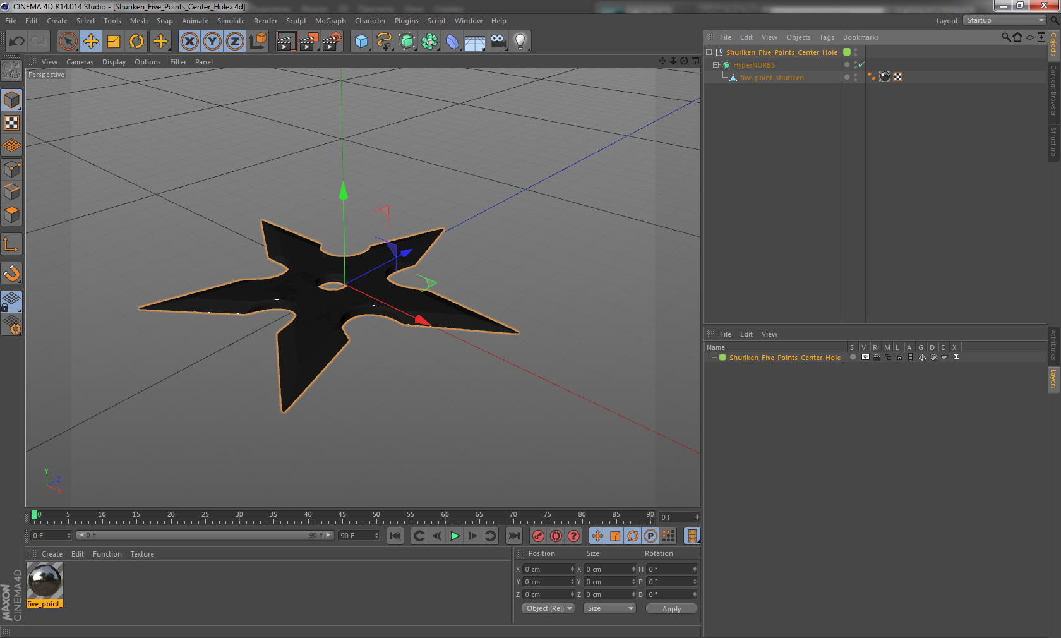
Task: Open the Object (Rel) dropdown
Action: [x=548, y=608]
